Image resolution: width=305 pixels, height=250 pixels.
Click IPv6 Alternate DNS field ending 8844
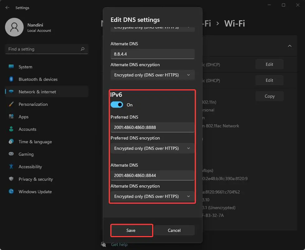[x=153, y=175]
